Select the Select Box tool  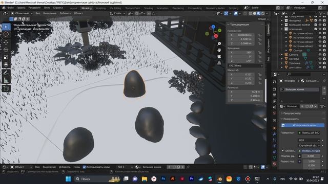[6, 27]
